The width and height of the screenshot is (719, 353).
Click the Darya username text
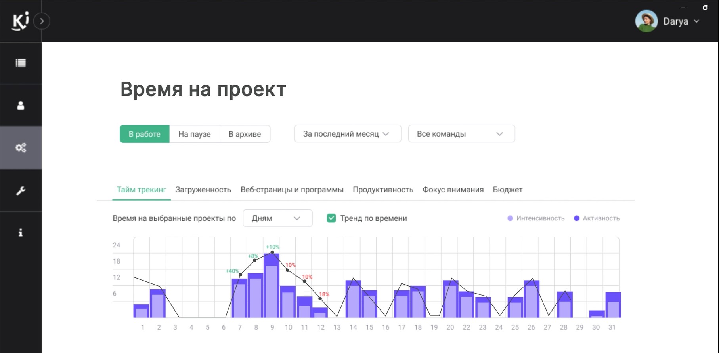[x=676, y=21]
